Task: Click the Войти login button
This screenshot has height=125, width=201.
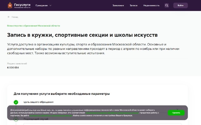Action: pyautogui.click(x=181, y=5)
